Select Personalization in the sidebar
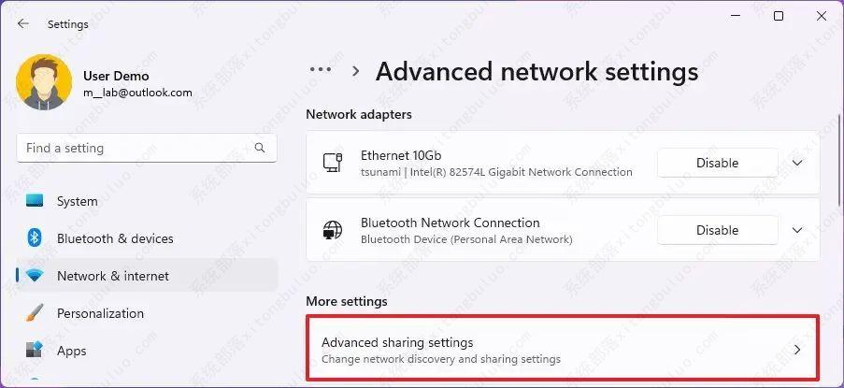This screenshot has height=388, width=844. coord(100,313)
